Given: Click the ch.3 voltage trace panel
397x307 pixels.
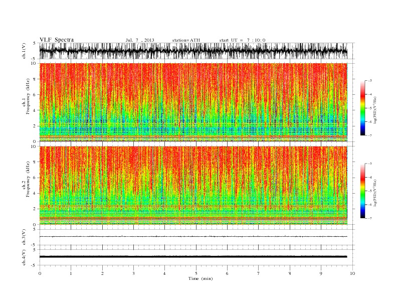Looking at the screenshot, I should point(196,237).
